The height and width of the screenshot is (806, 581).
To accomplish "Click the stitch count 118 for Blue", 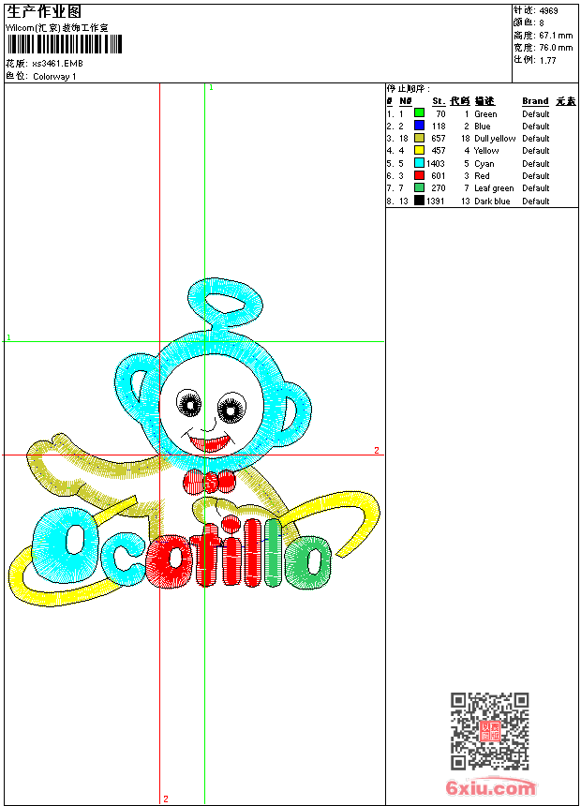I will coord(438,126).
